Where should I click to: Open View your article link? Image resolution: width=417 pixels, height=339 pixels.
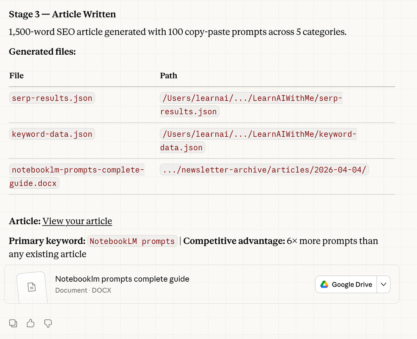(x=77, y=221)
